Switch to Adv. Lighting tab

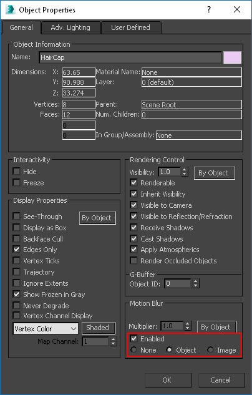coord(70,27)
